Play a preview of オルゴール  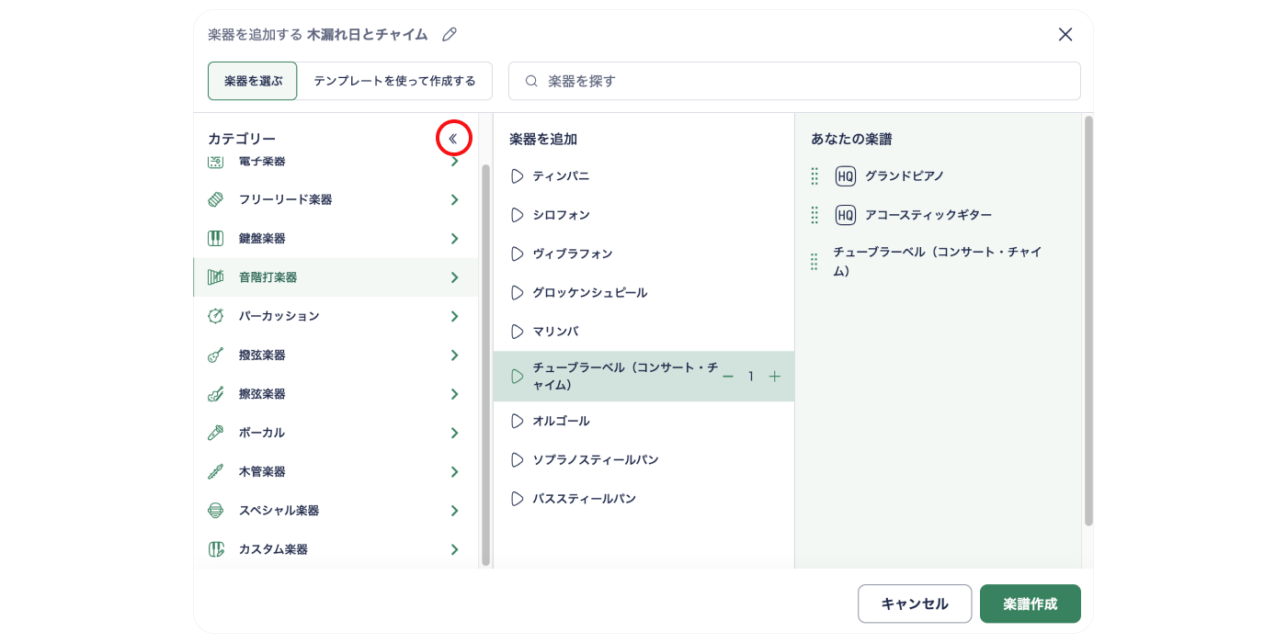click(516, 420)
